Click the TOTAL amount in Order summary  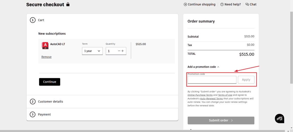tap(247, 55)
